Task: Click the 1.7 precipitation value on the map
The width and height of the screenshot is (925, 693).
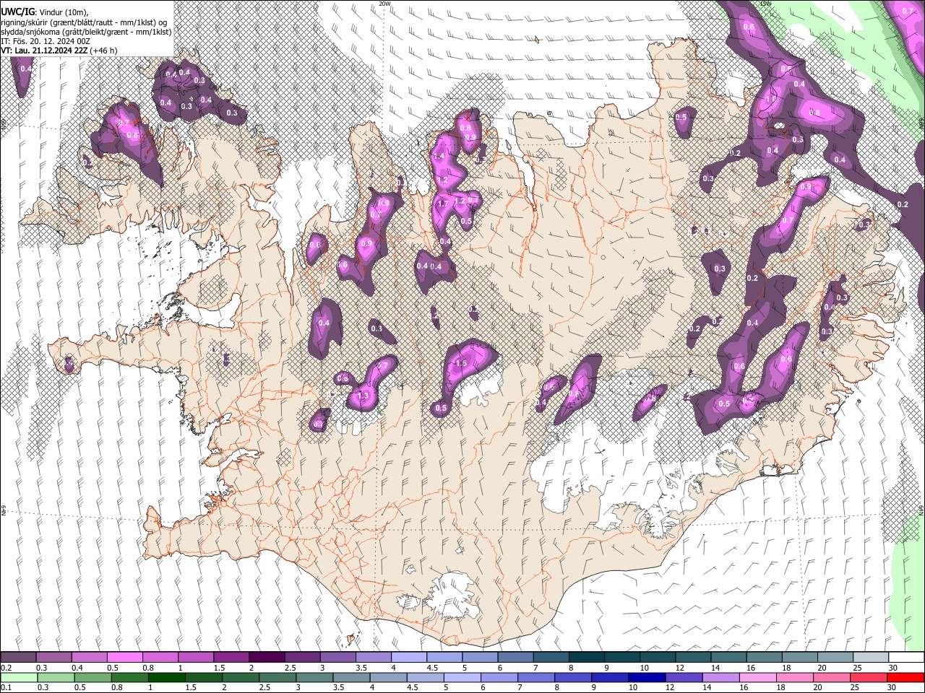Action: point(444,204)
